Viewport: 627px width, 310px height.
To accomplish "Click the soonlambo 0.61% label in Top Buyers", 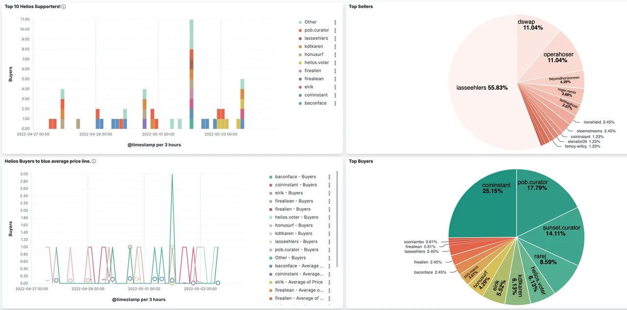I will (420, 241).
